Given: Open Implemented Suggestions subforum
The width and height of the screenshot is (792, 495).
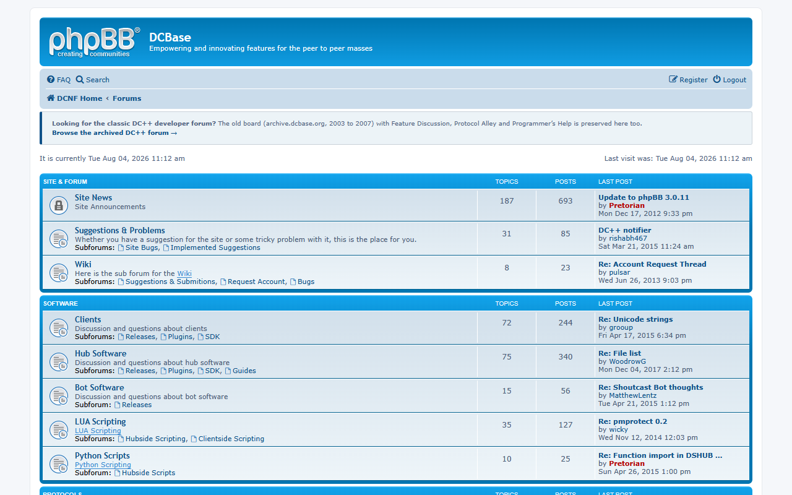Looking at the screenshot, I should pos(212,247).
